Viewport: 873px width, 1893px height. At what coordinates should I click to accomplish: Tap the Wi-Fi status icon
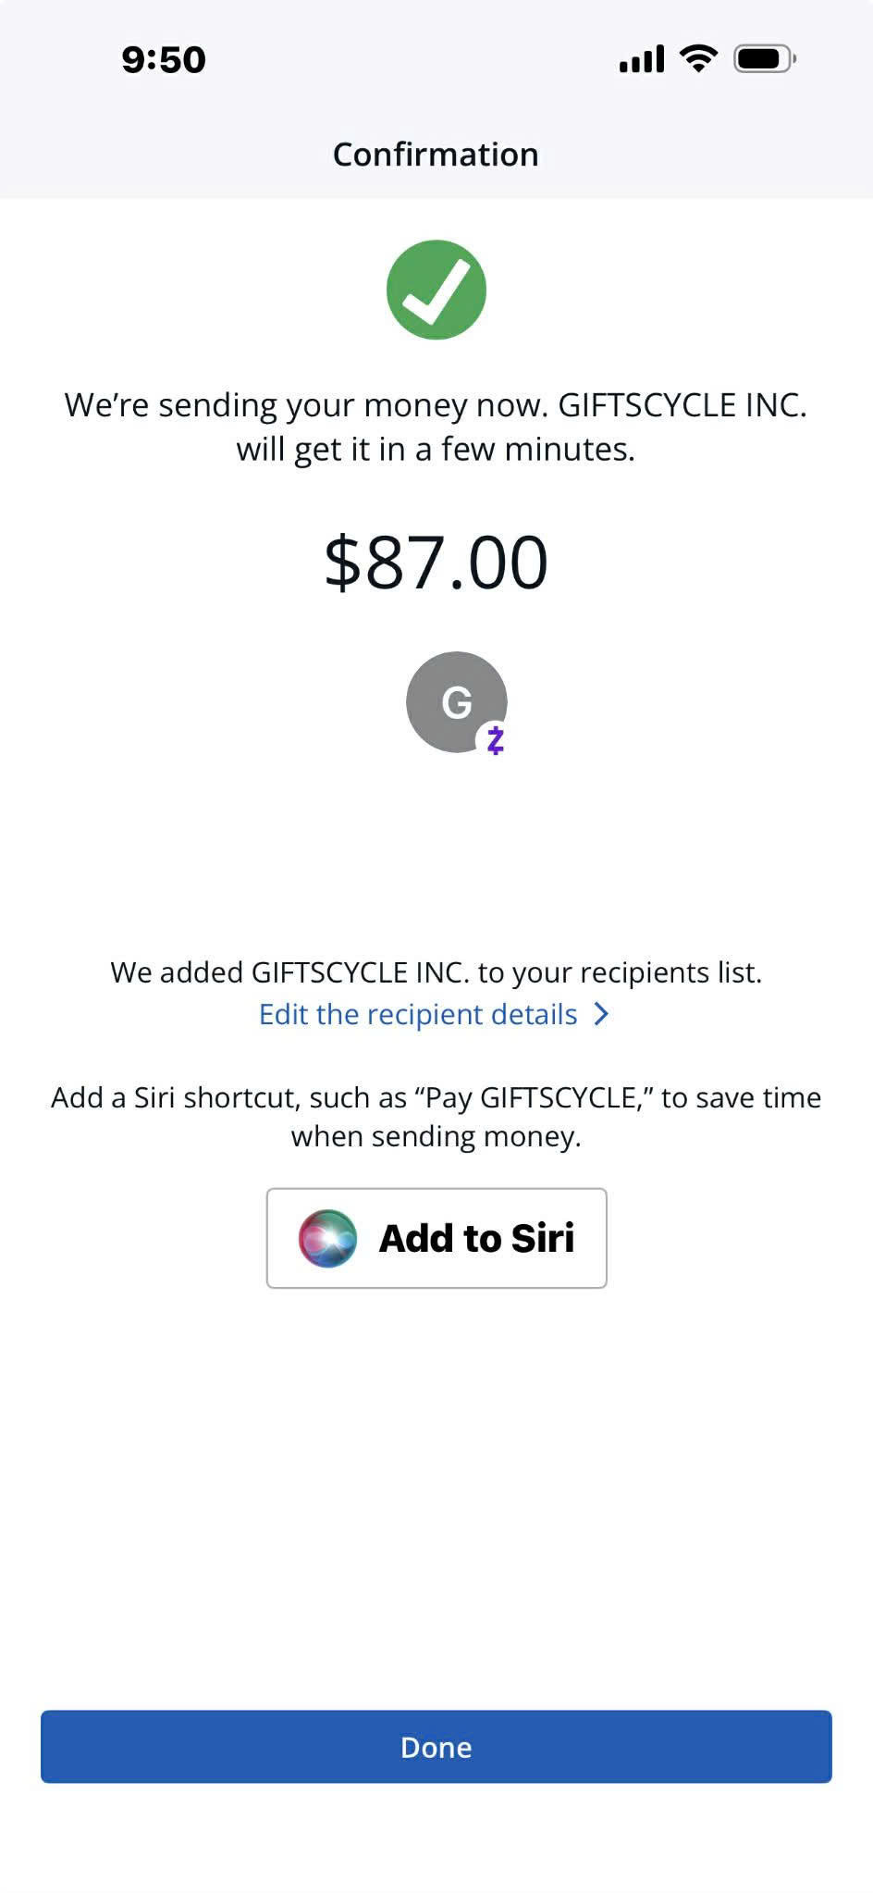(698, 59)
